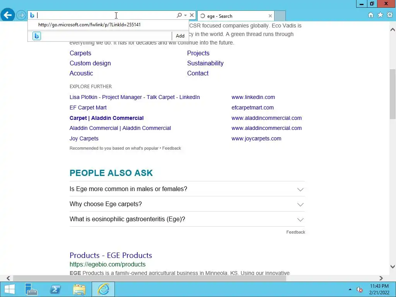
Task: Minimize the Internet Explorer window
Action: (x=362, y=4)
